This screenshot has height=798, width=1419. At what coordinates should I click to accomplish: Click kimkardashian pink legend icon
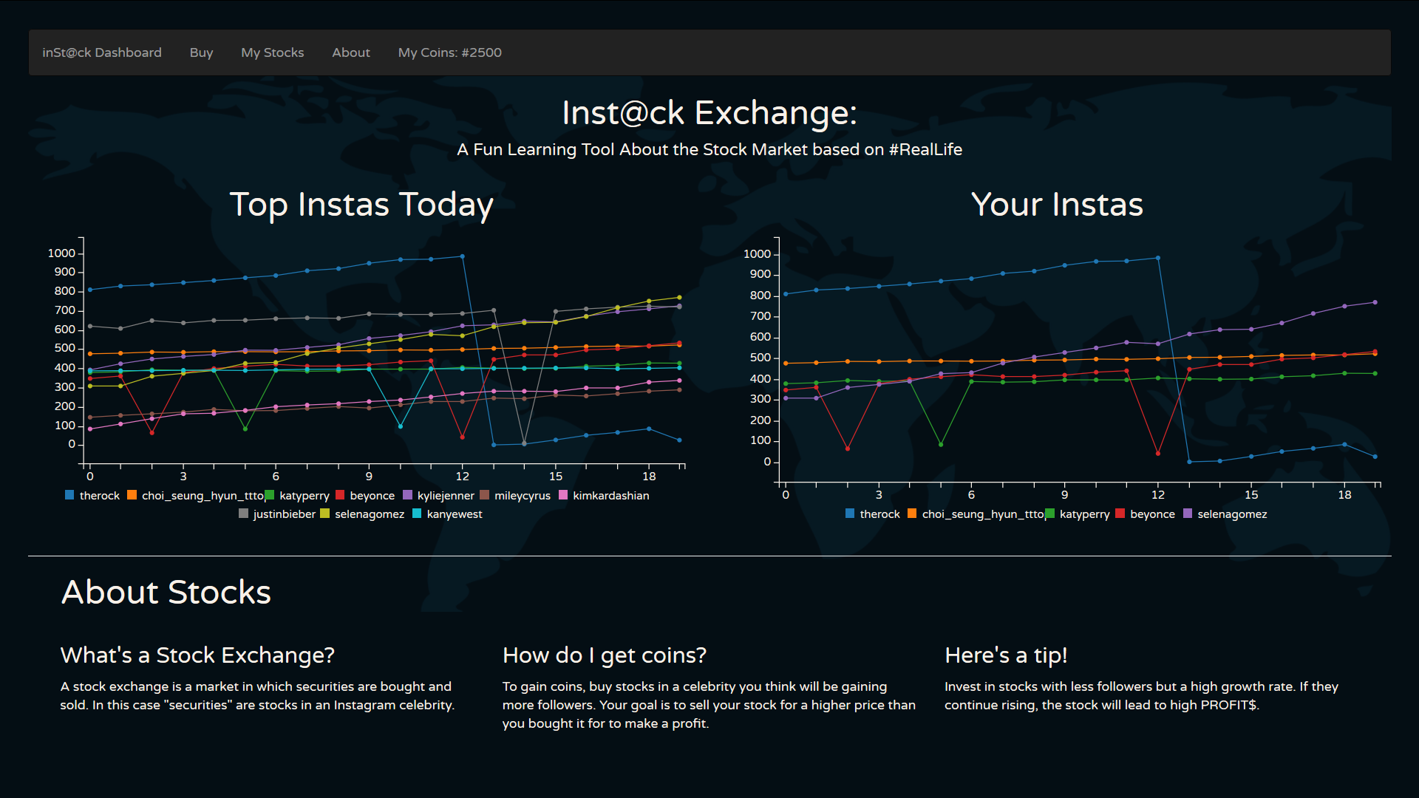point(563,495)
